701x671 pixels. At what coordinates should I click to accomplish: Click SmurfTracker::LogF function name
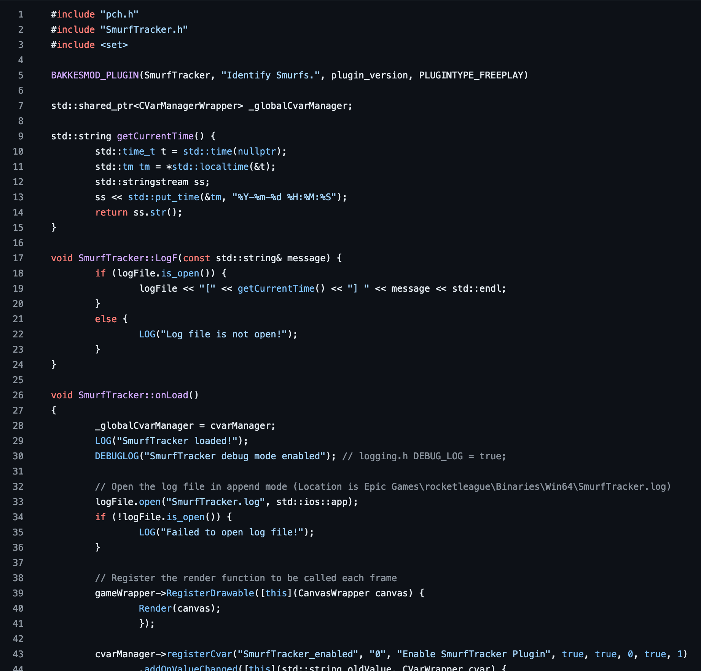pyautogui.click(x=128, y=258)
